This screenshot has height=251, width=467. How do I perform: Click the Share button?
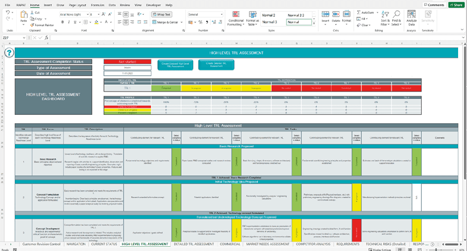pyautogui.click(x=456, y=5)
